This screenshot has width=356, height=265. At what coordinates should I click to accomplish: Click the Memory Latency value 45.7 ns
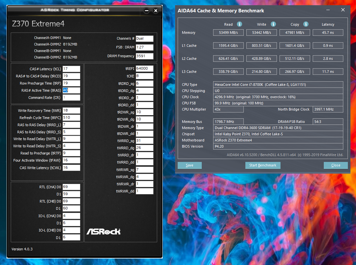pos(328,33)
